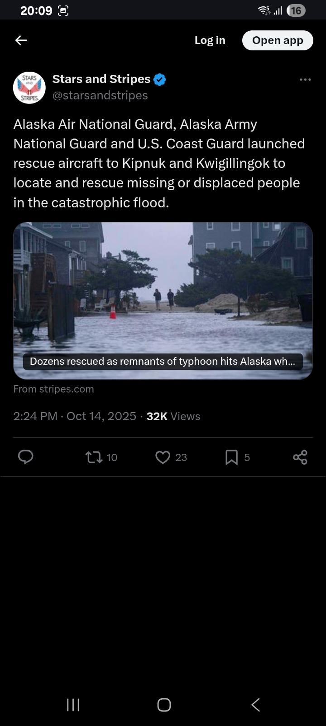This screenshot has height=726, width=326.
Task: Repost the tweet with retweet icon
Action: point(94,457)
